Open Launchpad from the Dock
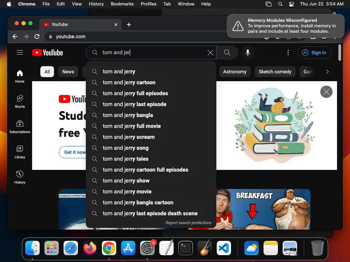This screenshot has width=350, height=262. click(x=52, y=248)
